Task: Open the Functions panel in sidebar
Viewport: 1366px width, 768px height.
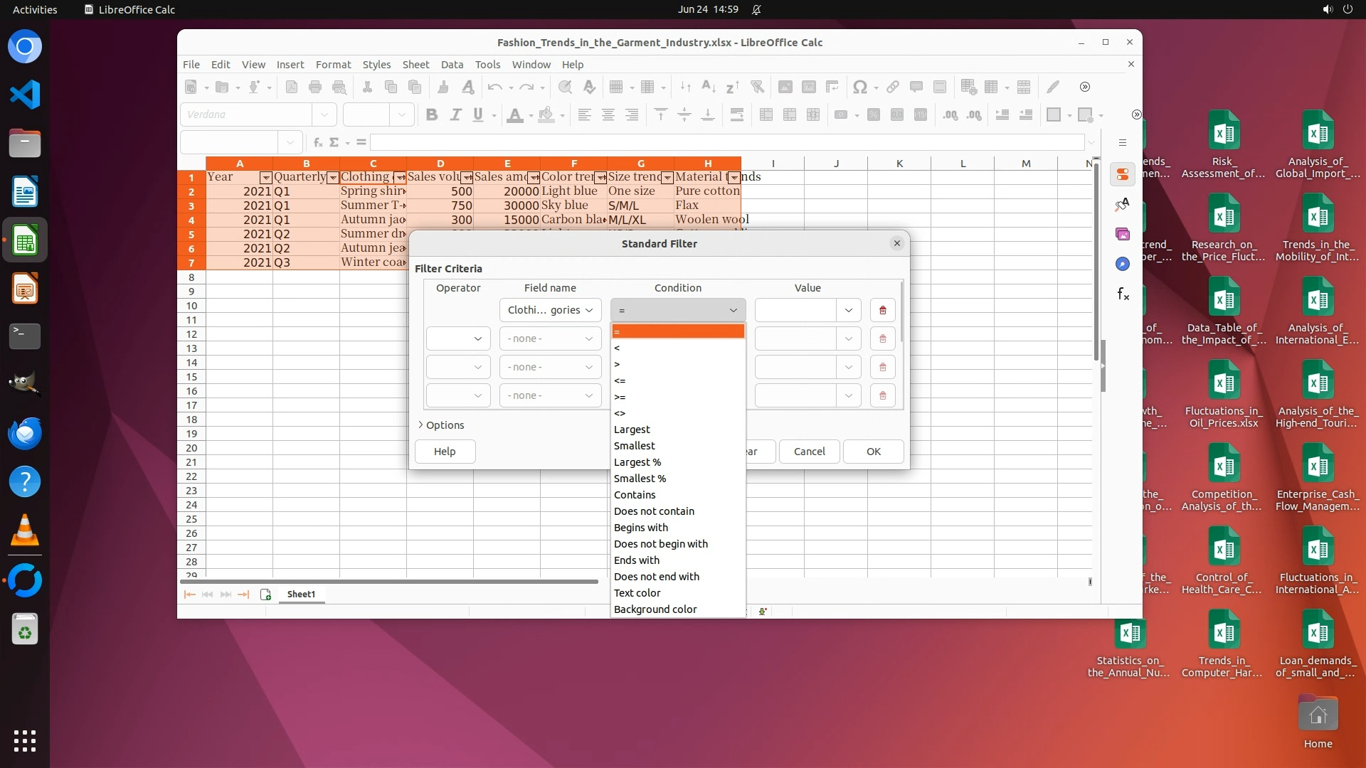Action: pos(1123,294)
